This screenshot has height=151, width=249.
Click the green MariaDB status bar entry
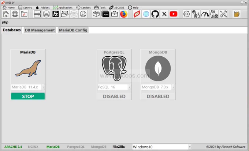(53, 147)
